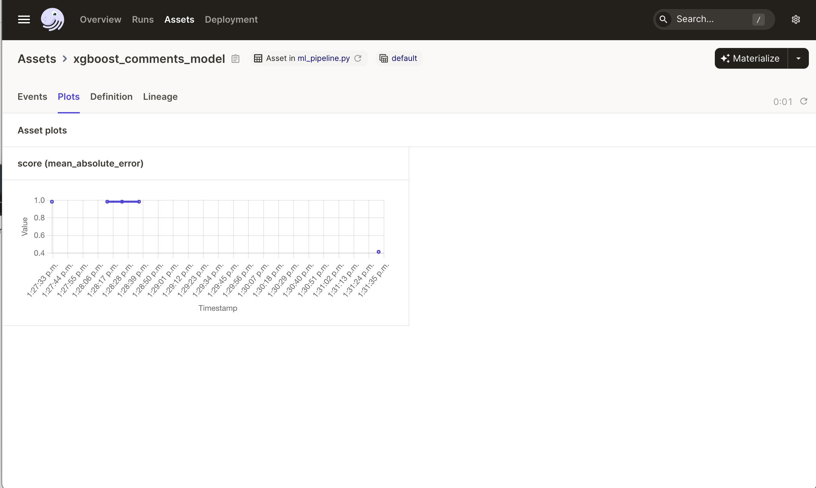Click the refresh icon next to timestamp 0:01
816x488 pixels.
pyautogui.click(x=804, y=101)
